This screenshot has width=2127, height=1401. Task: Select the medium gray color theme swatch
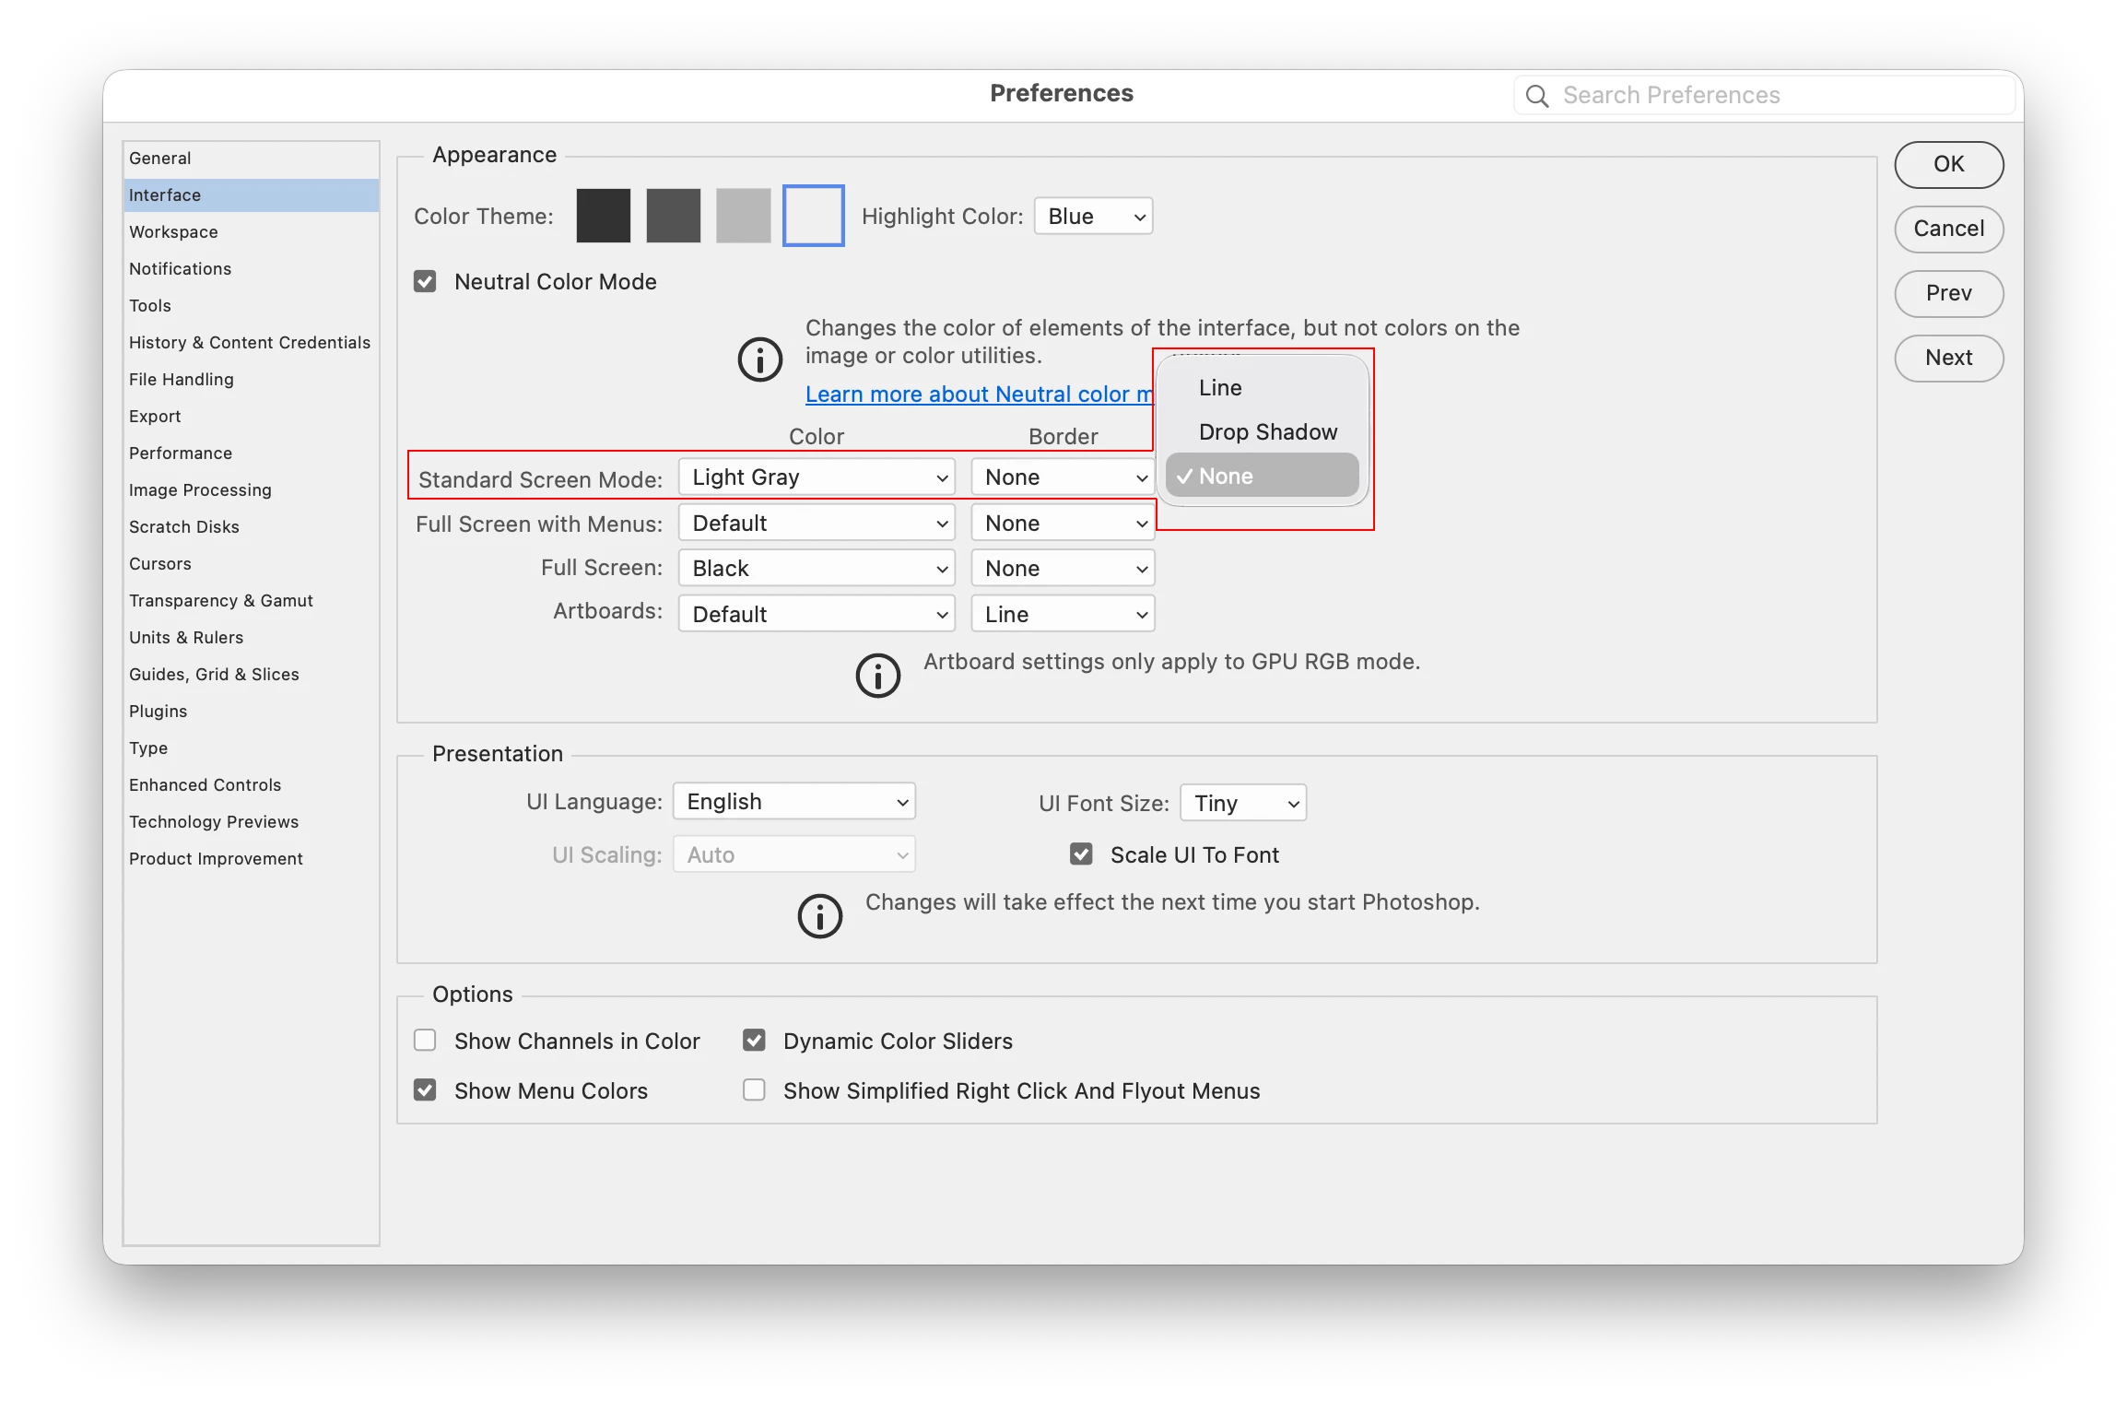743,216
